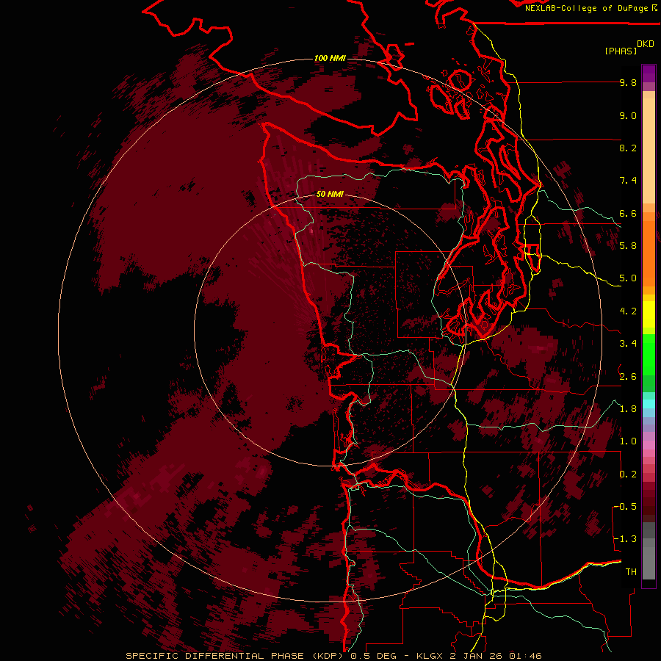Pick the pink segment of color bar
Viewport: 661px width, 661px height.
(x=649, y=445)
